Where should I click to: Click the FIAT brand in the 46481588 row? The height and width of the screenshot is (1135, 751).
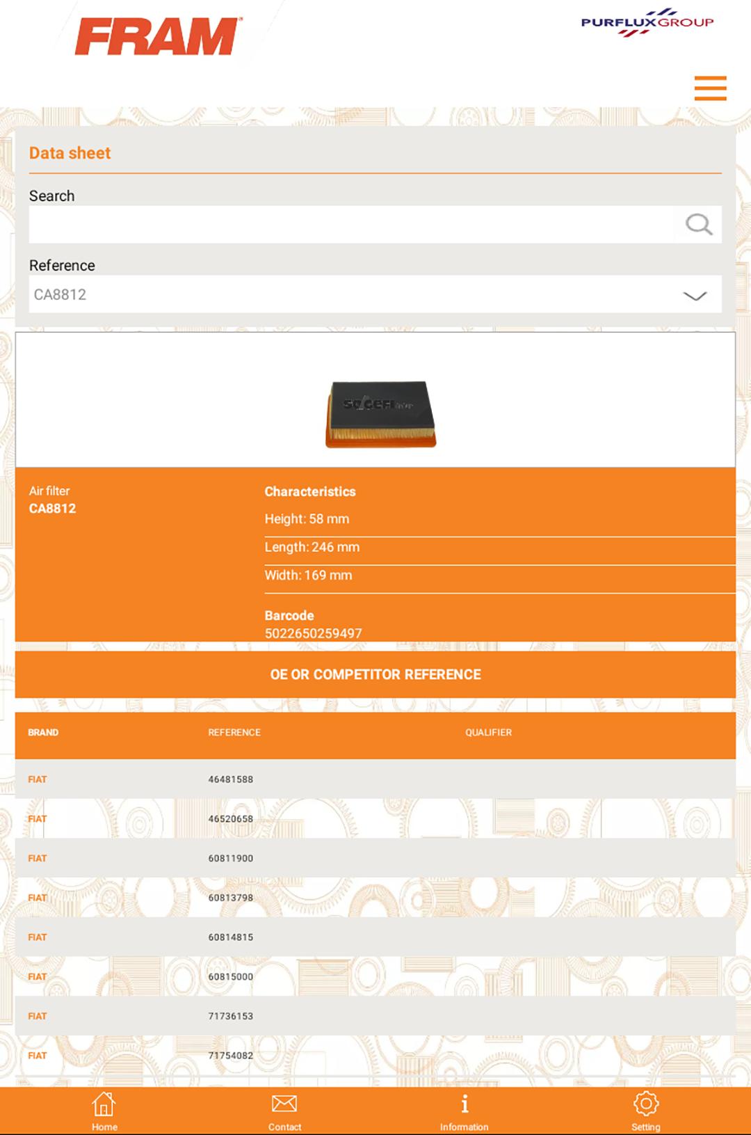38,779
